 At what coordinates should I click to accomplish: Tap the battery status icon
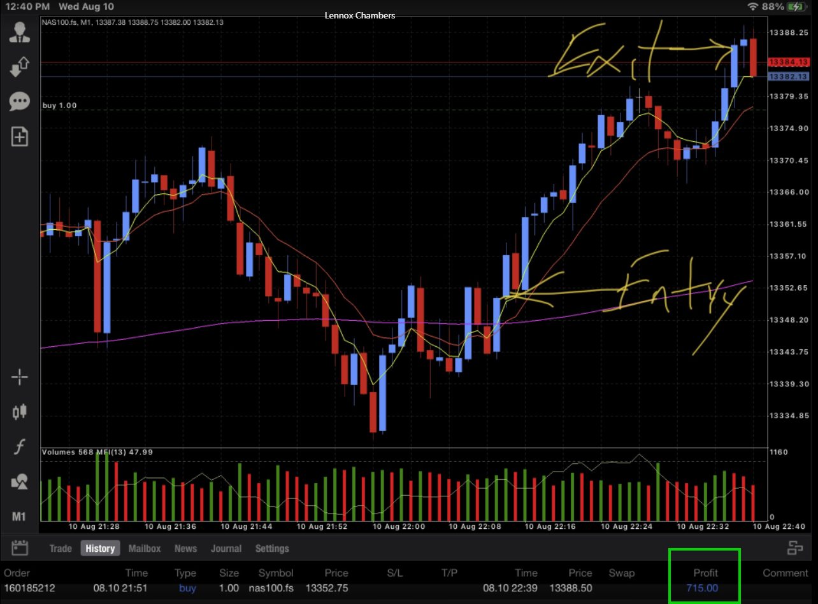pyautogui.click(x=796, y=6)
